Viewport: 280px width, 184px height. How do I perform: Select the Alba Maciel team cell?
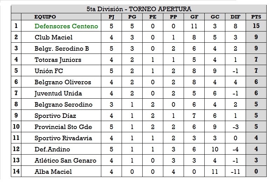coord(53,172)
